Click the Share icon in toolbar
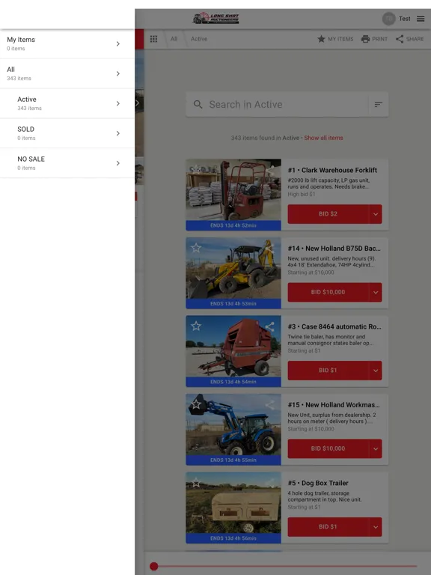 400,39
